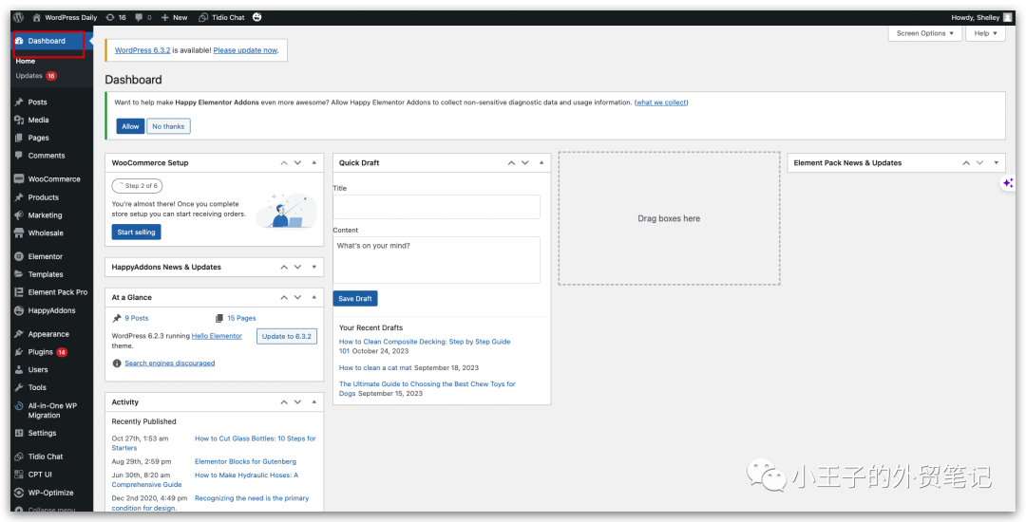1026x522 pixels.
Task: Open Elementor icon in sidebar
Action: pyautogui.click(x=19, y=257)
